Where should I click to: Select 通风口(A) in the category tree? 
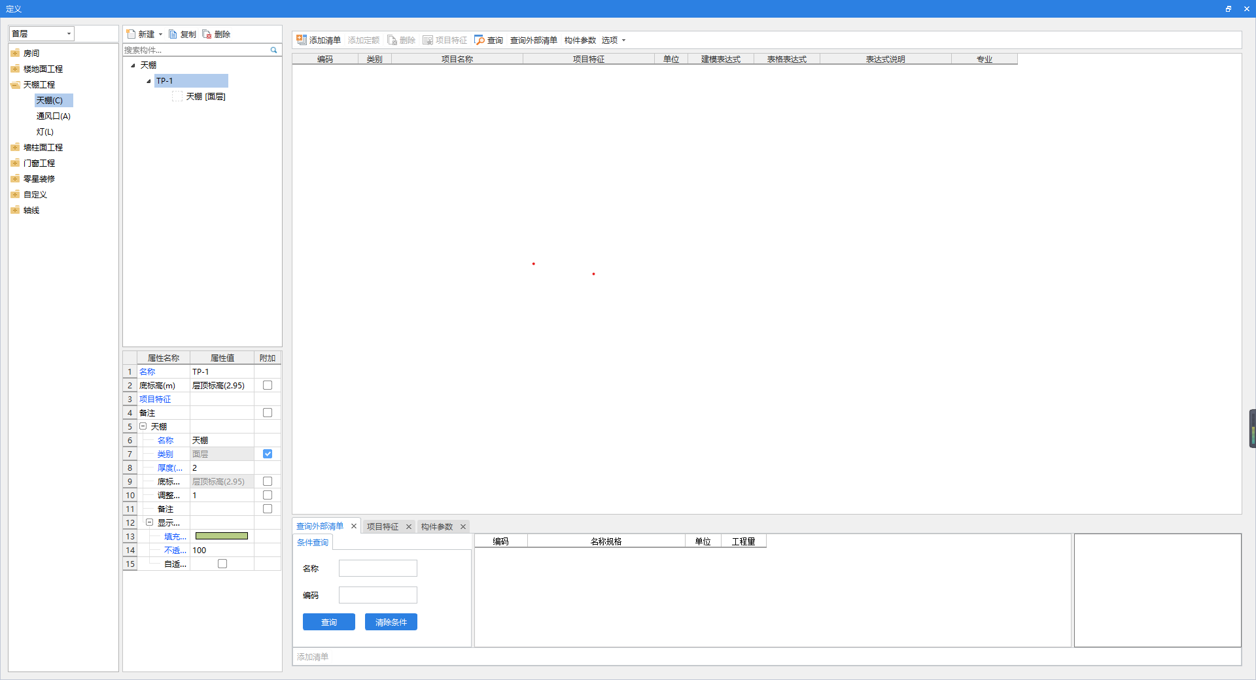click(x=54, y=116)
